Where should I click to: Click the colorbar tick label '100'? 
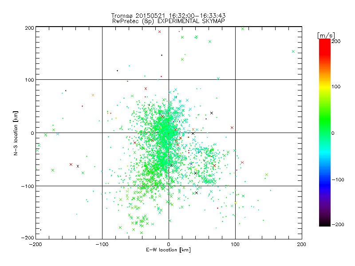coord(336,86)
